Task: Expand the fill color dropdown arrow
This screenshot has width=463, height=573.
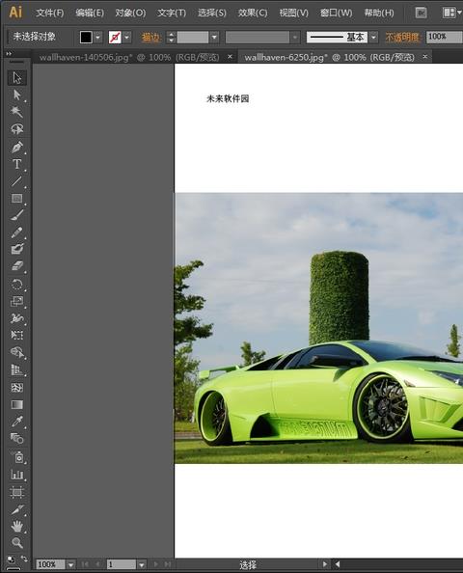Action: point(98,37)
